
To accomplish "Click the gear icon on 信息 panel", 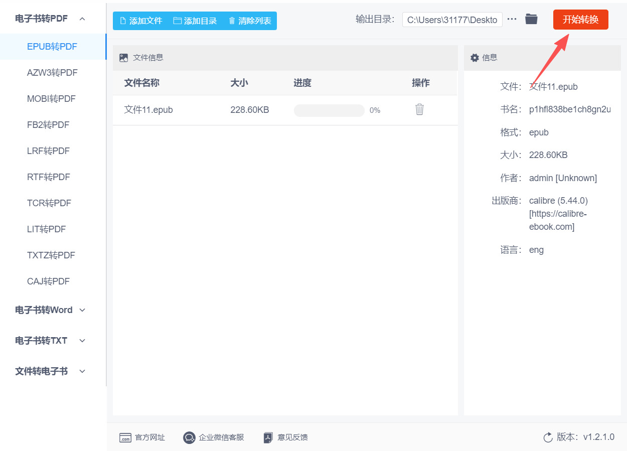I will 475,57.
